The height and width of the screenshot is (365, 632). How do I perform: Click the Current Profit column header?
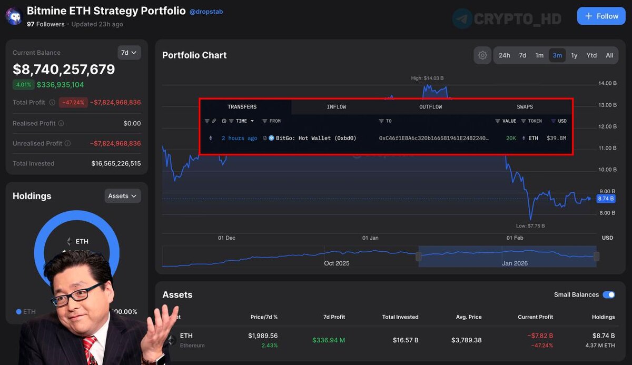point(535,317)
